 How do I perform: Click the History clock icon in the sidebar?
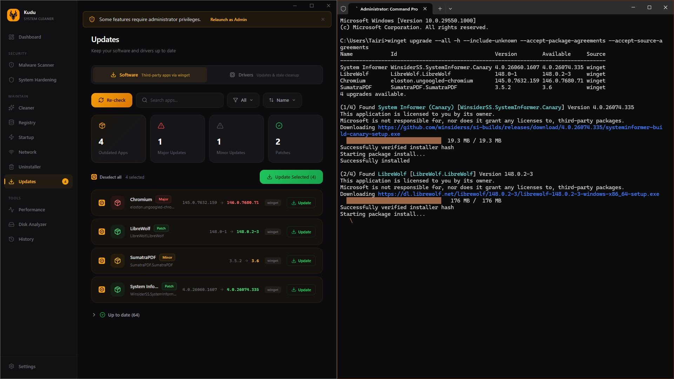tap(11, 239)
